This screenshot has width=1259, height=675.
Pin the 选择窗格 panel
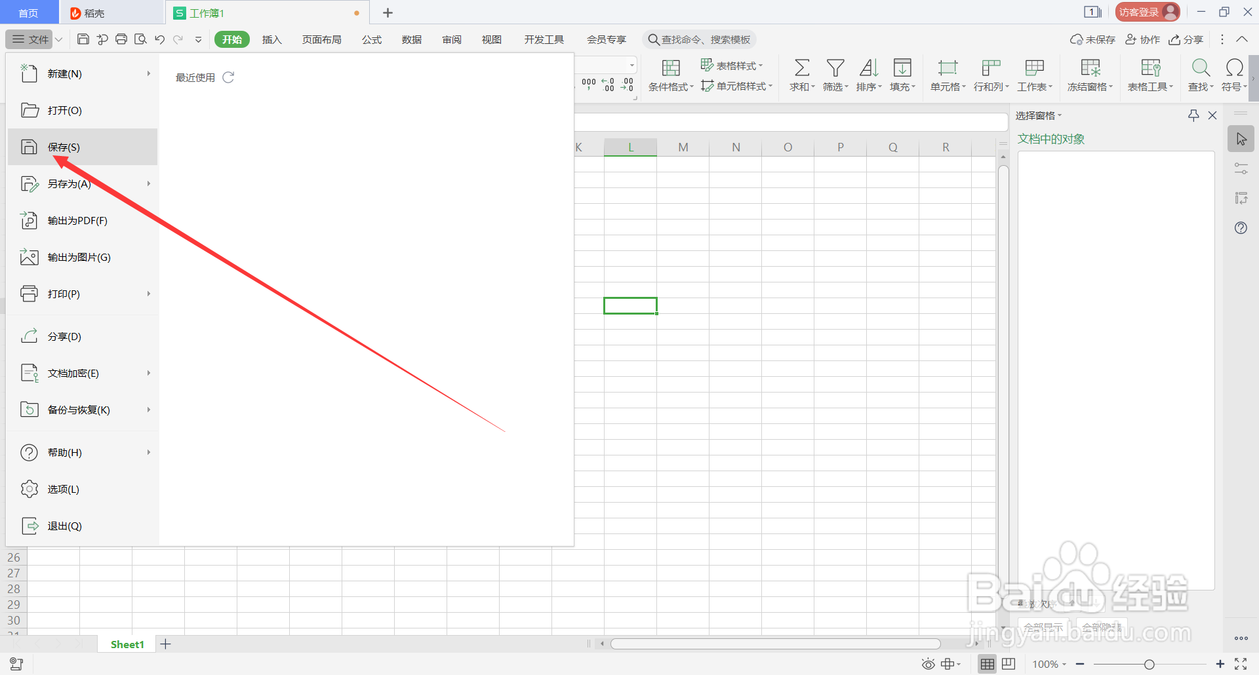pos(1192,115)
